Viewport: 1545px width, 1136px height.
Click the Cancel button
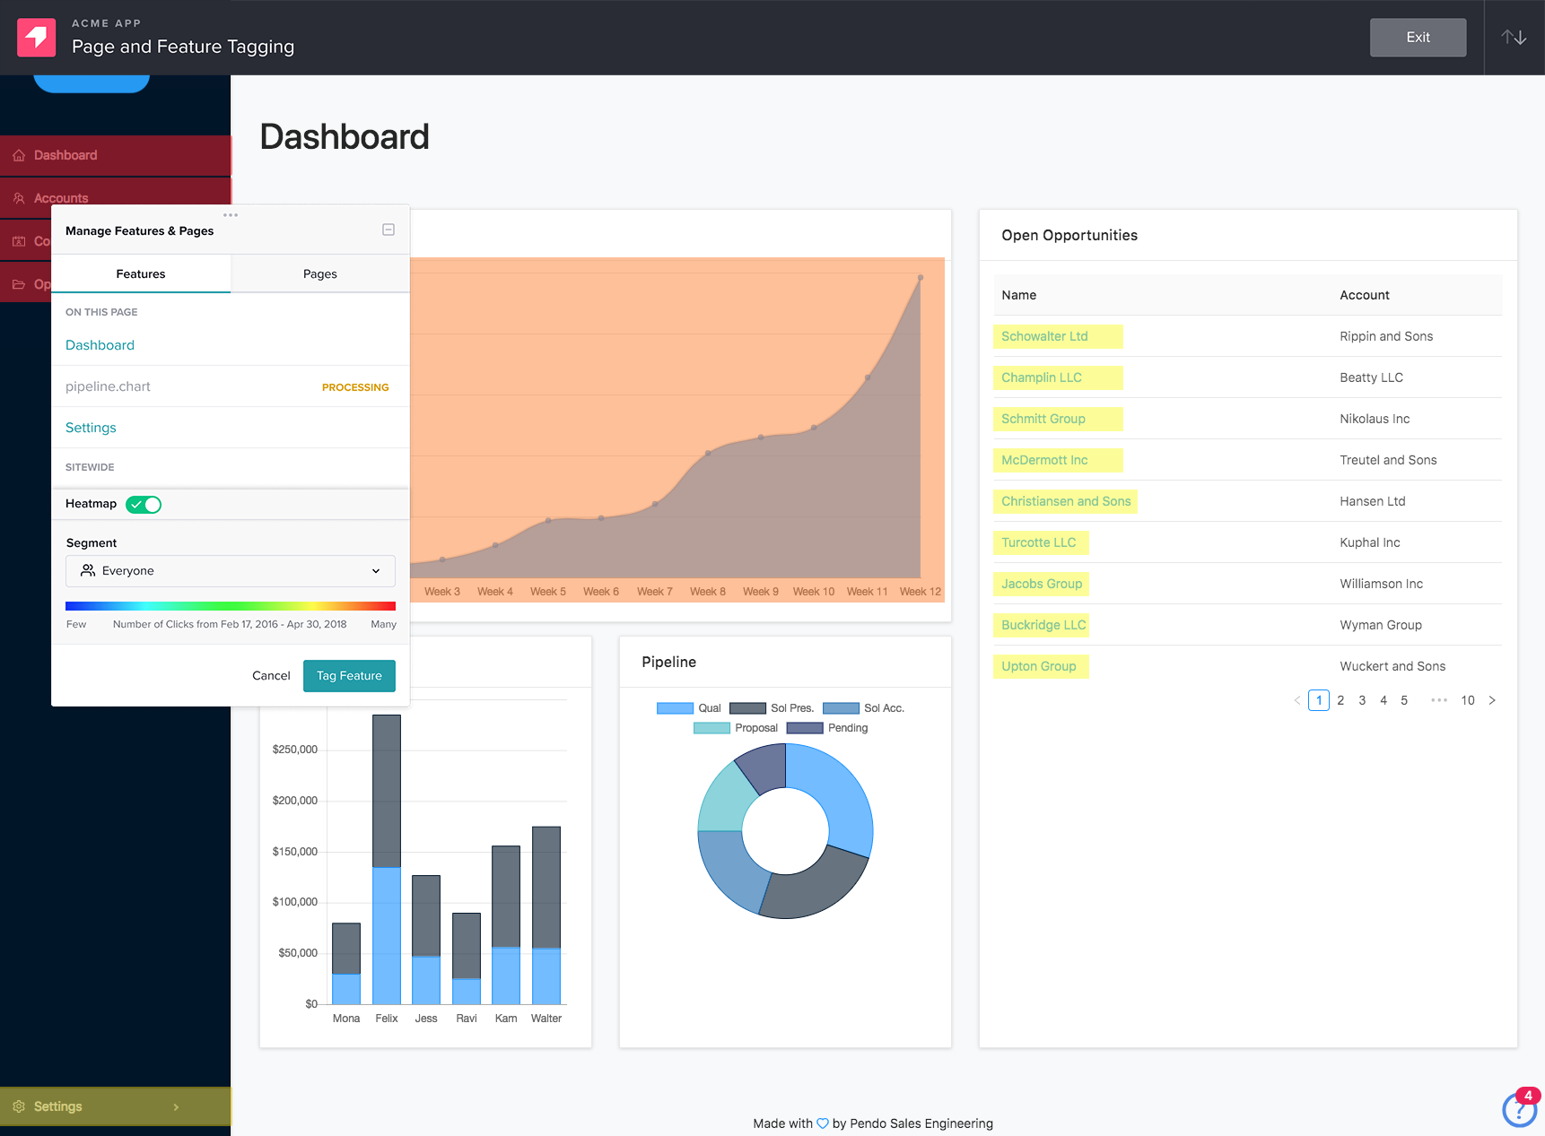(x=271, y=676)
